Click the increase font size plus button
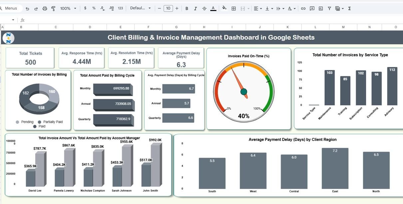 [177, 8]
